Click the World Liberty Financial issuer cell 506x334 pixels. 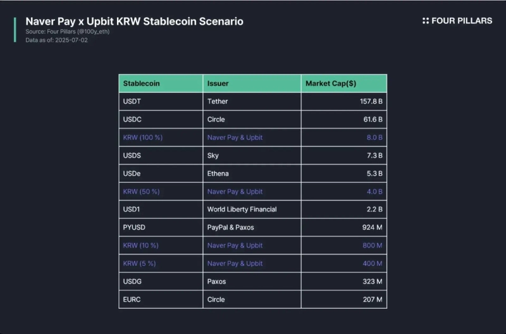(242, 209)
